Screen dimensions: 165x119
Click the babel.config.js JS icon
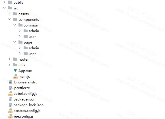point(10,93)
